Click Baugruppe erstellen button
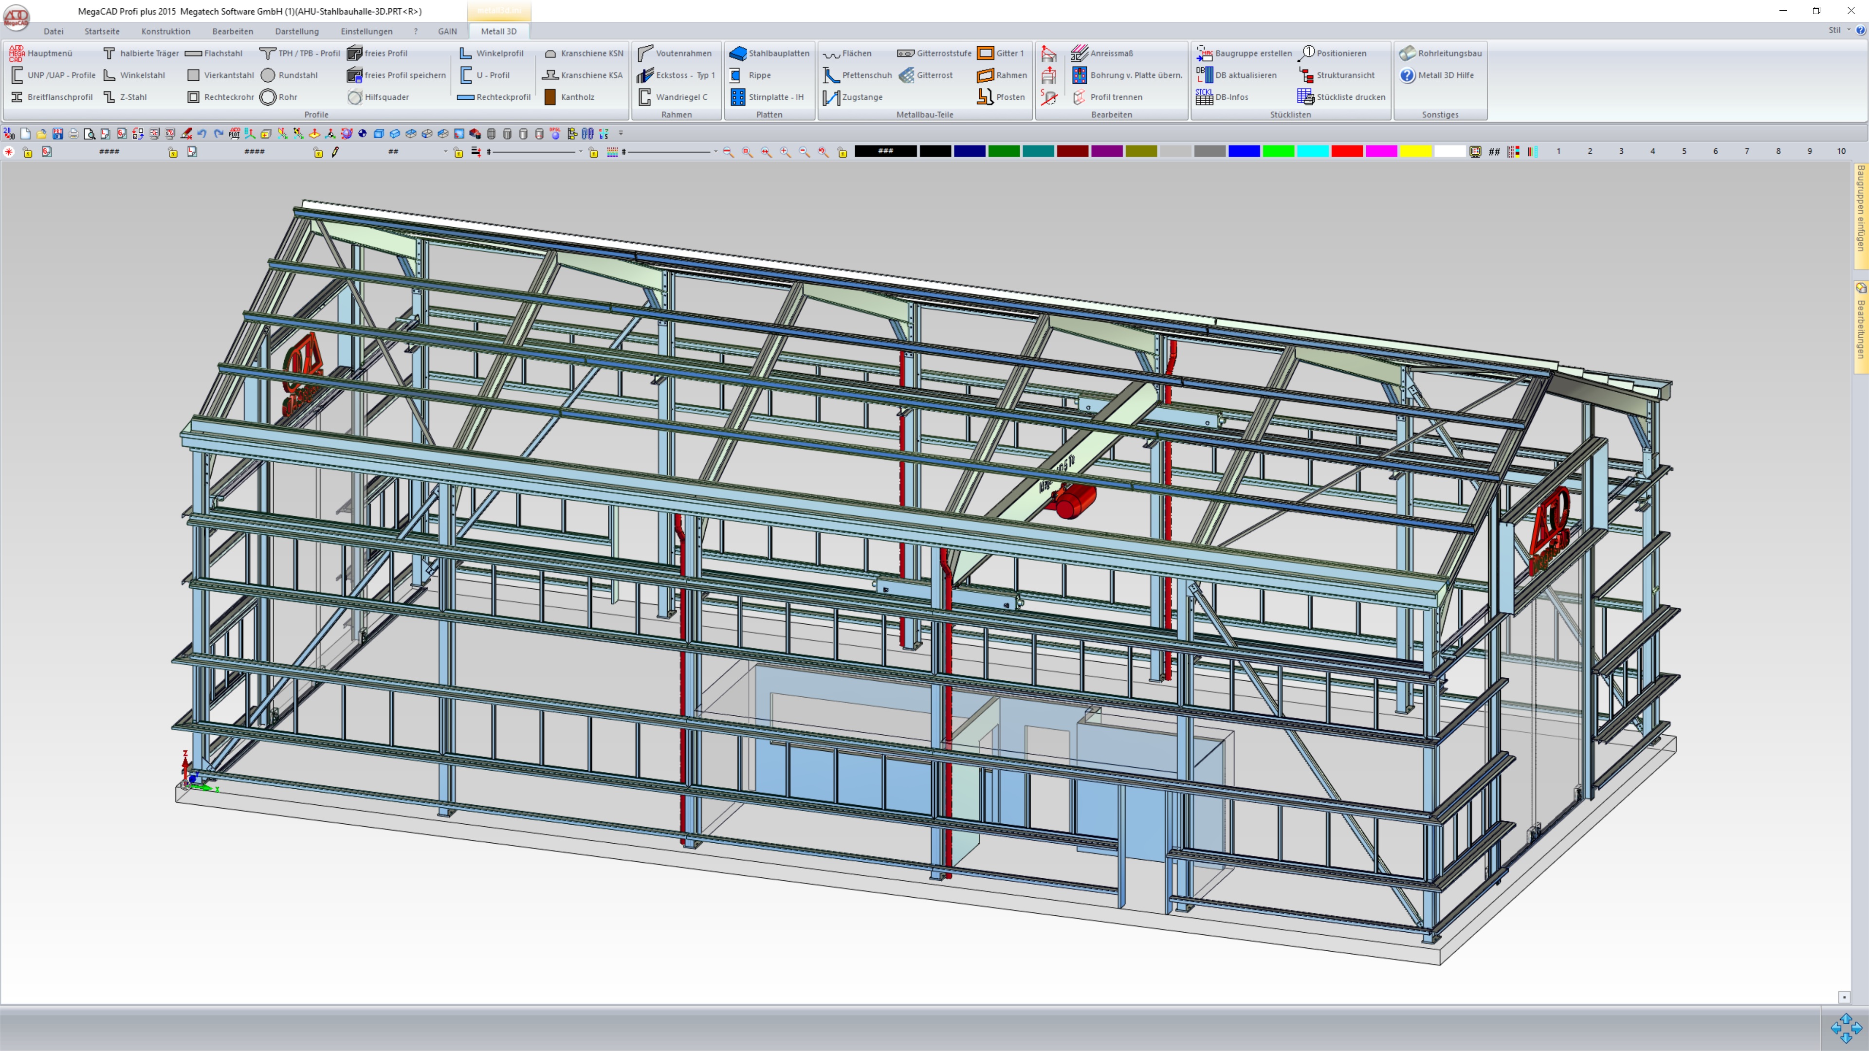Screen dimensions: 1869x1051 click(x=1244, y=53)
